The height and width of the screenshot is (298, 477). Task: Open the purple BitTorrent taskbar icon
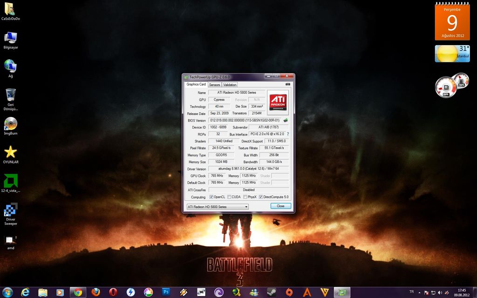[218, 292]
